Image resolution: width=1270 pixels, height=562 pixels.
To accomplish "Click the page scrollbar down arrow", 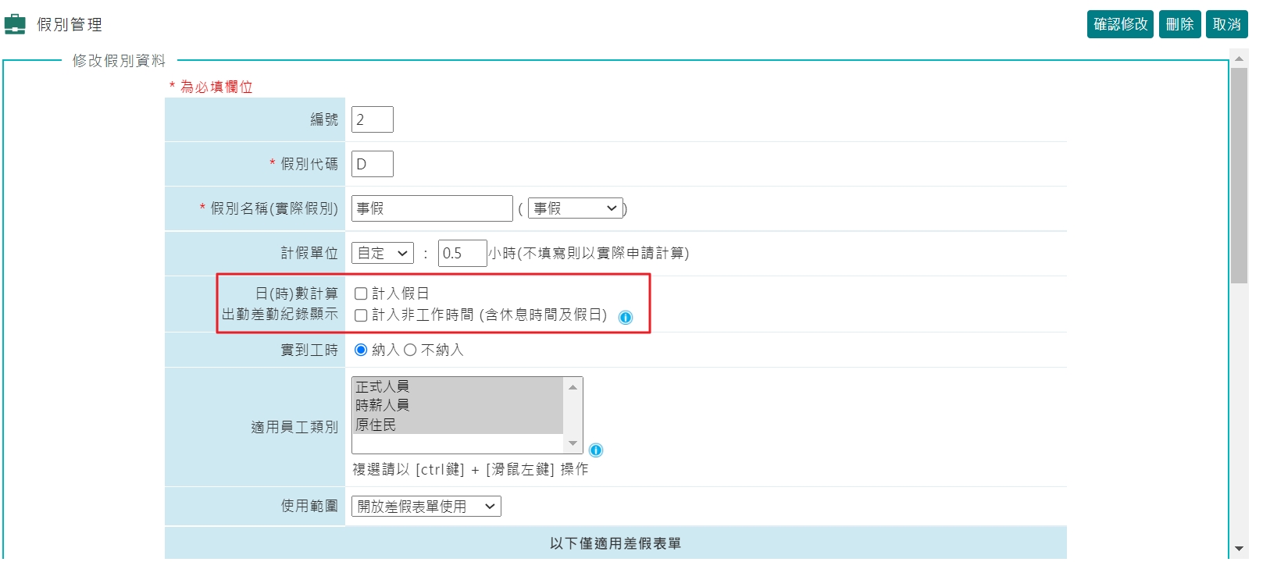I will tap(1239, 549).
